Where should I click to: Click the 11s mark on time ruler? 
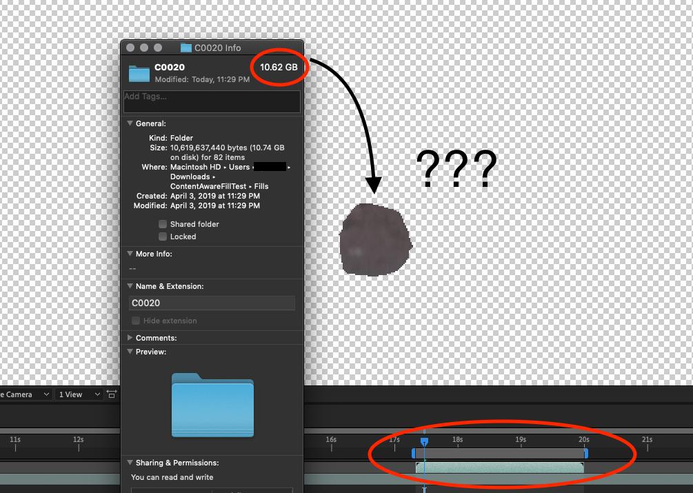click(15, 439)
